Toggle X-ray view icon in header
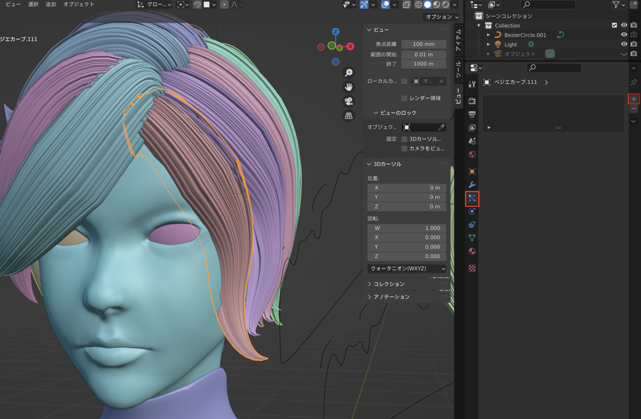The height and width of the screenshot is (419, 641). click(406, 4)
